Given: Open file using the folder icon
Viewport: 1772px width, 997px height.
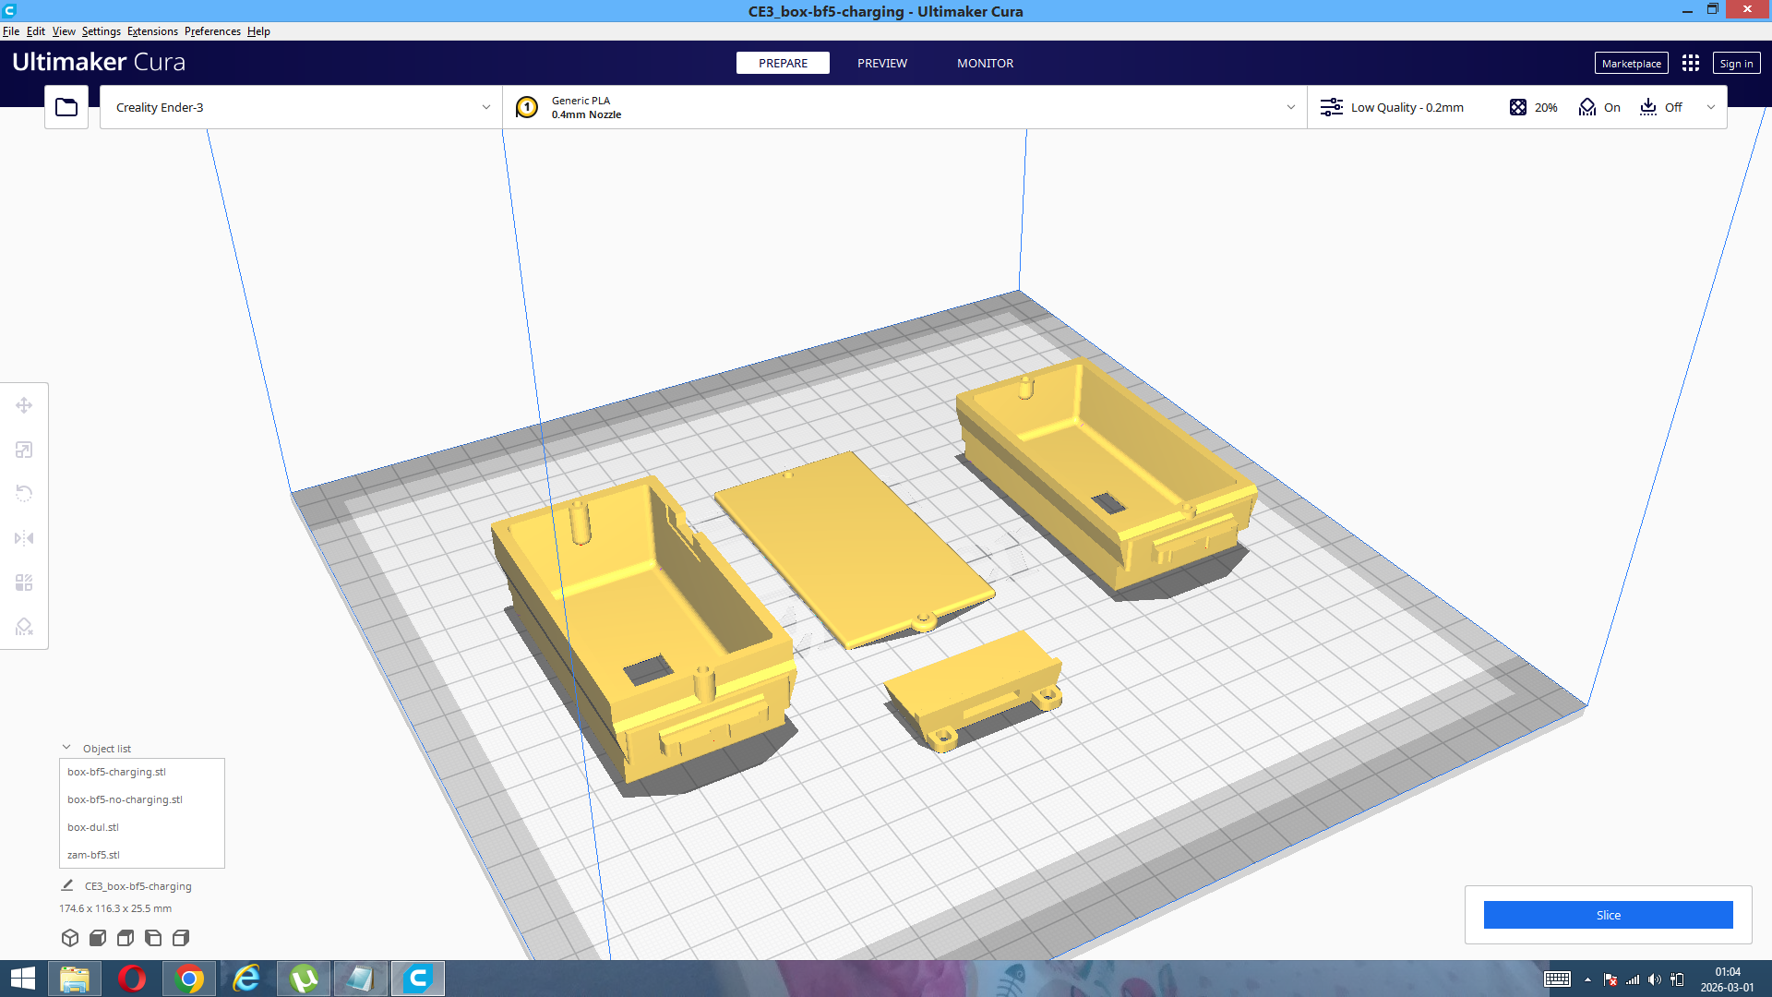Looking at the screenshot, I should pos(66,107).
